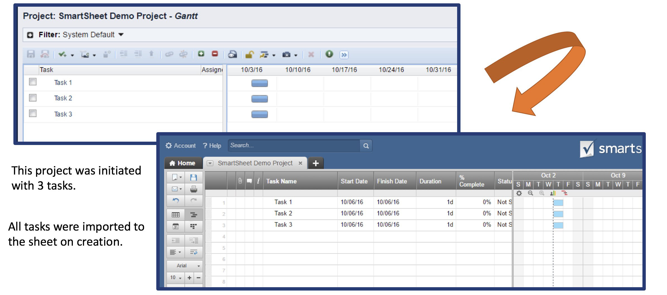Click Task 2 duration cell showing 1d
The image size is (667, 295).
[x=436, y=214]
